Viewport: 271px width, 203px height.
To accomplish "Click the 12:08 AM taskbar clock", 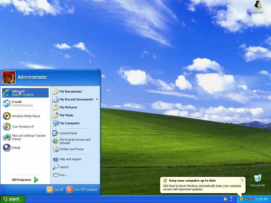I will tap(261, 199).
